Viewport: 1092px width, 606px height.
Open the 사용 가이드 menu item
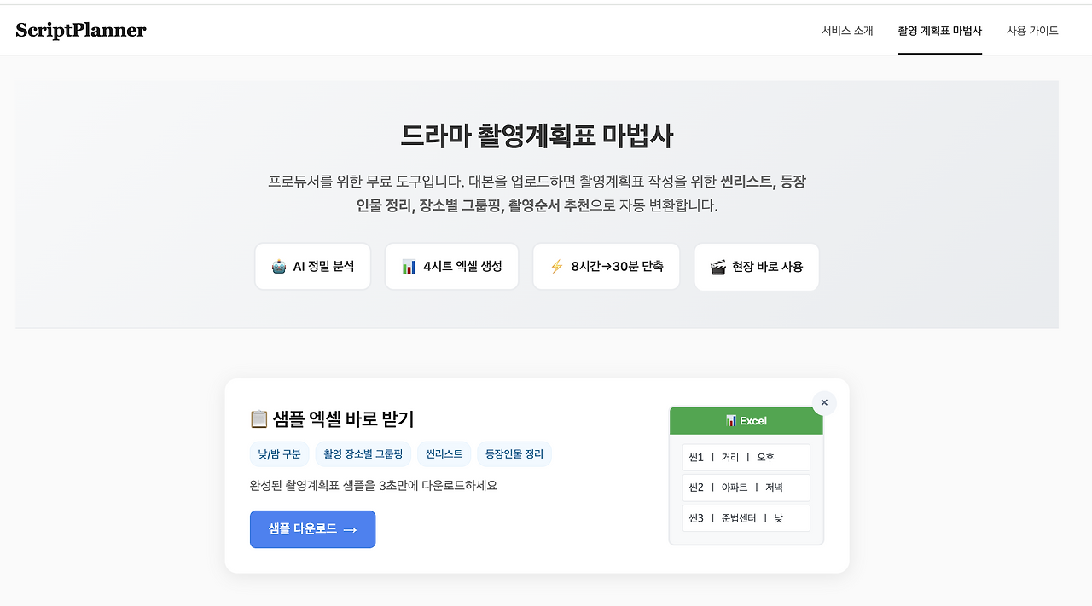point(1031,30)
